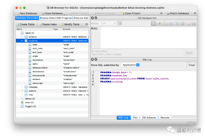The height and width of the screenshot is (136, 205).
Task: Click the Triggers (0) script icon
Action: pos(22,106)
